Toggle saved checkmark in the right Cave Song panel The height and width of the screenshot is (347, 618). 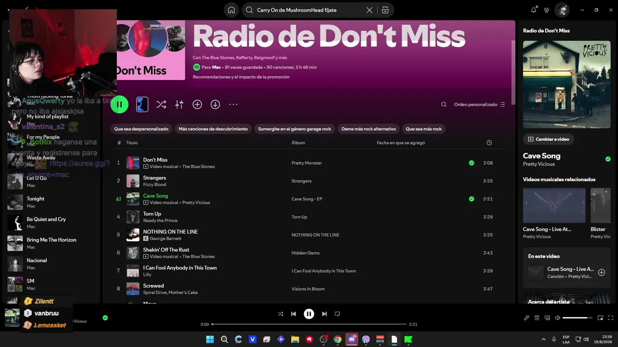608,159
